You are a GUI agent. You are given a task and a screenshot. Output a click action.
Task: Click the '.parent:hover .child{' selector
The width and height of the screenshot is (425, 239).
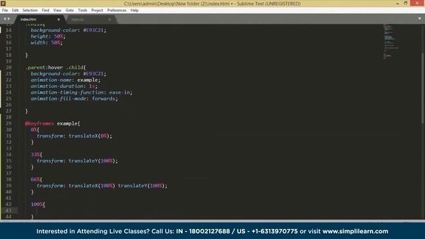point(56,68)
